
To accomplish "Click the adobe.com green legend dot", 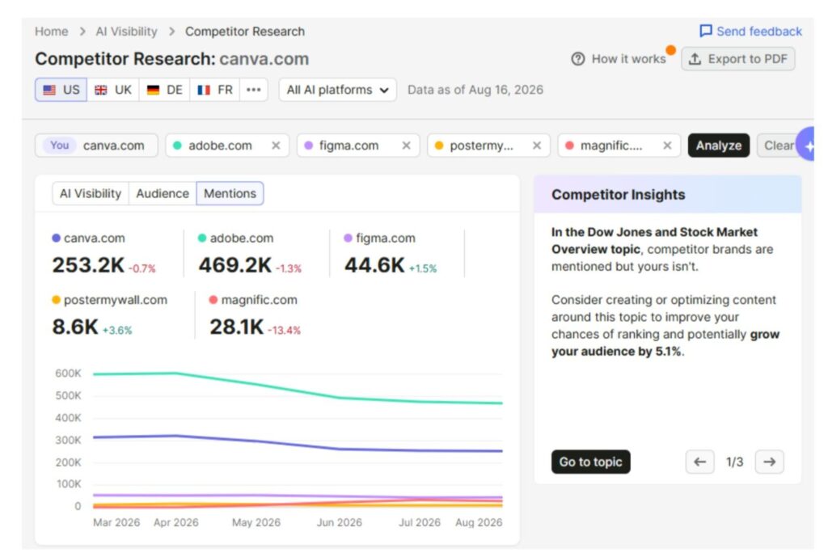I will tap(201, 238).
